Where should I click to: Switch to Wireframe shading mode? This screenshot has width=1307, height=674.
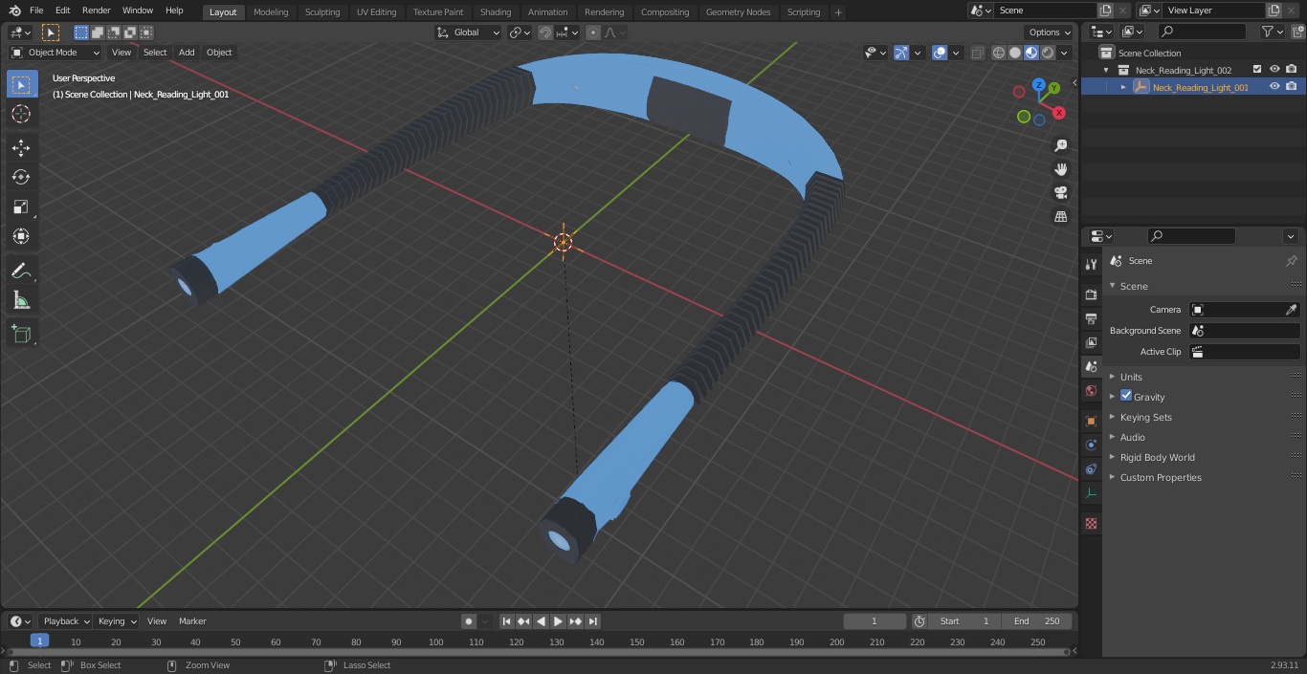[x=999, y=53]
